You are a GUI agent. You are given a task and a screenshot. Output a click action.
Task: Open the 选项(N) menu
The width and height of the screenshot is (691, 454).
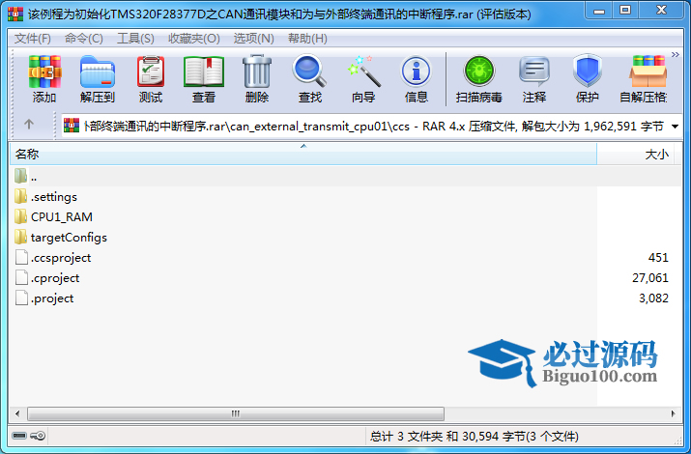pyautogui.click(x=254, y=39)
